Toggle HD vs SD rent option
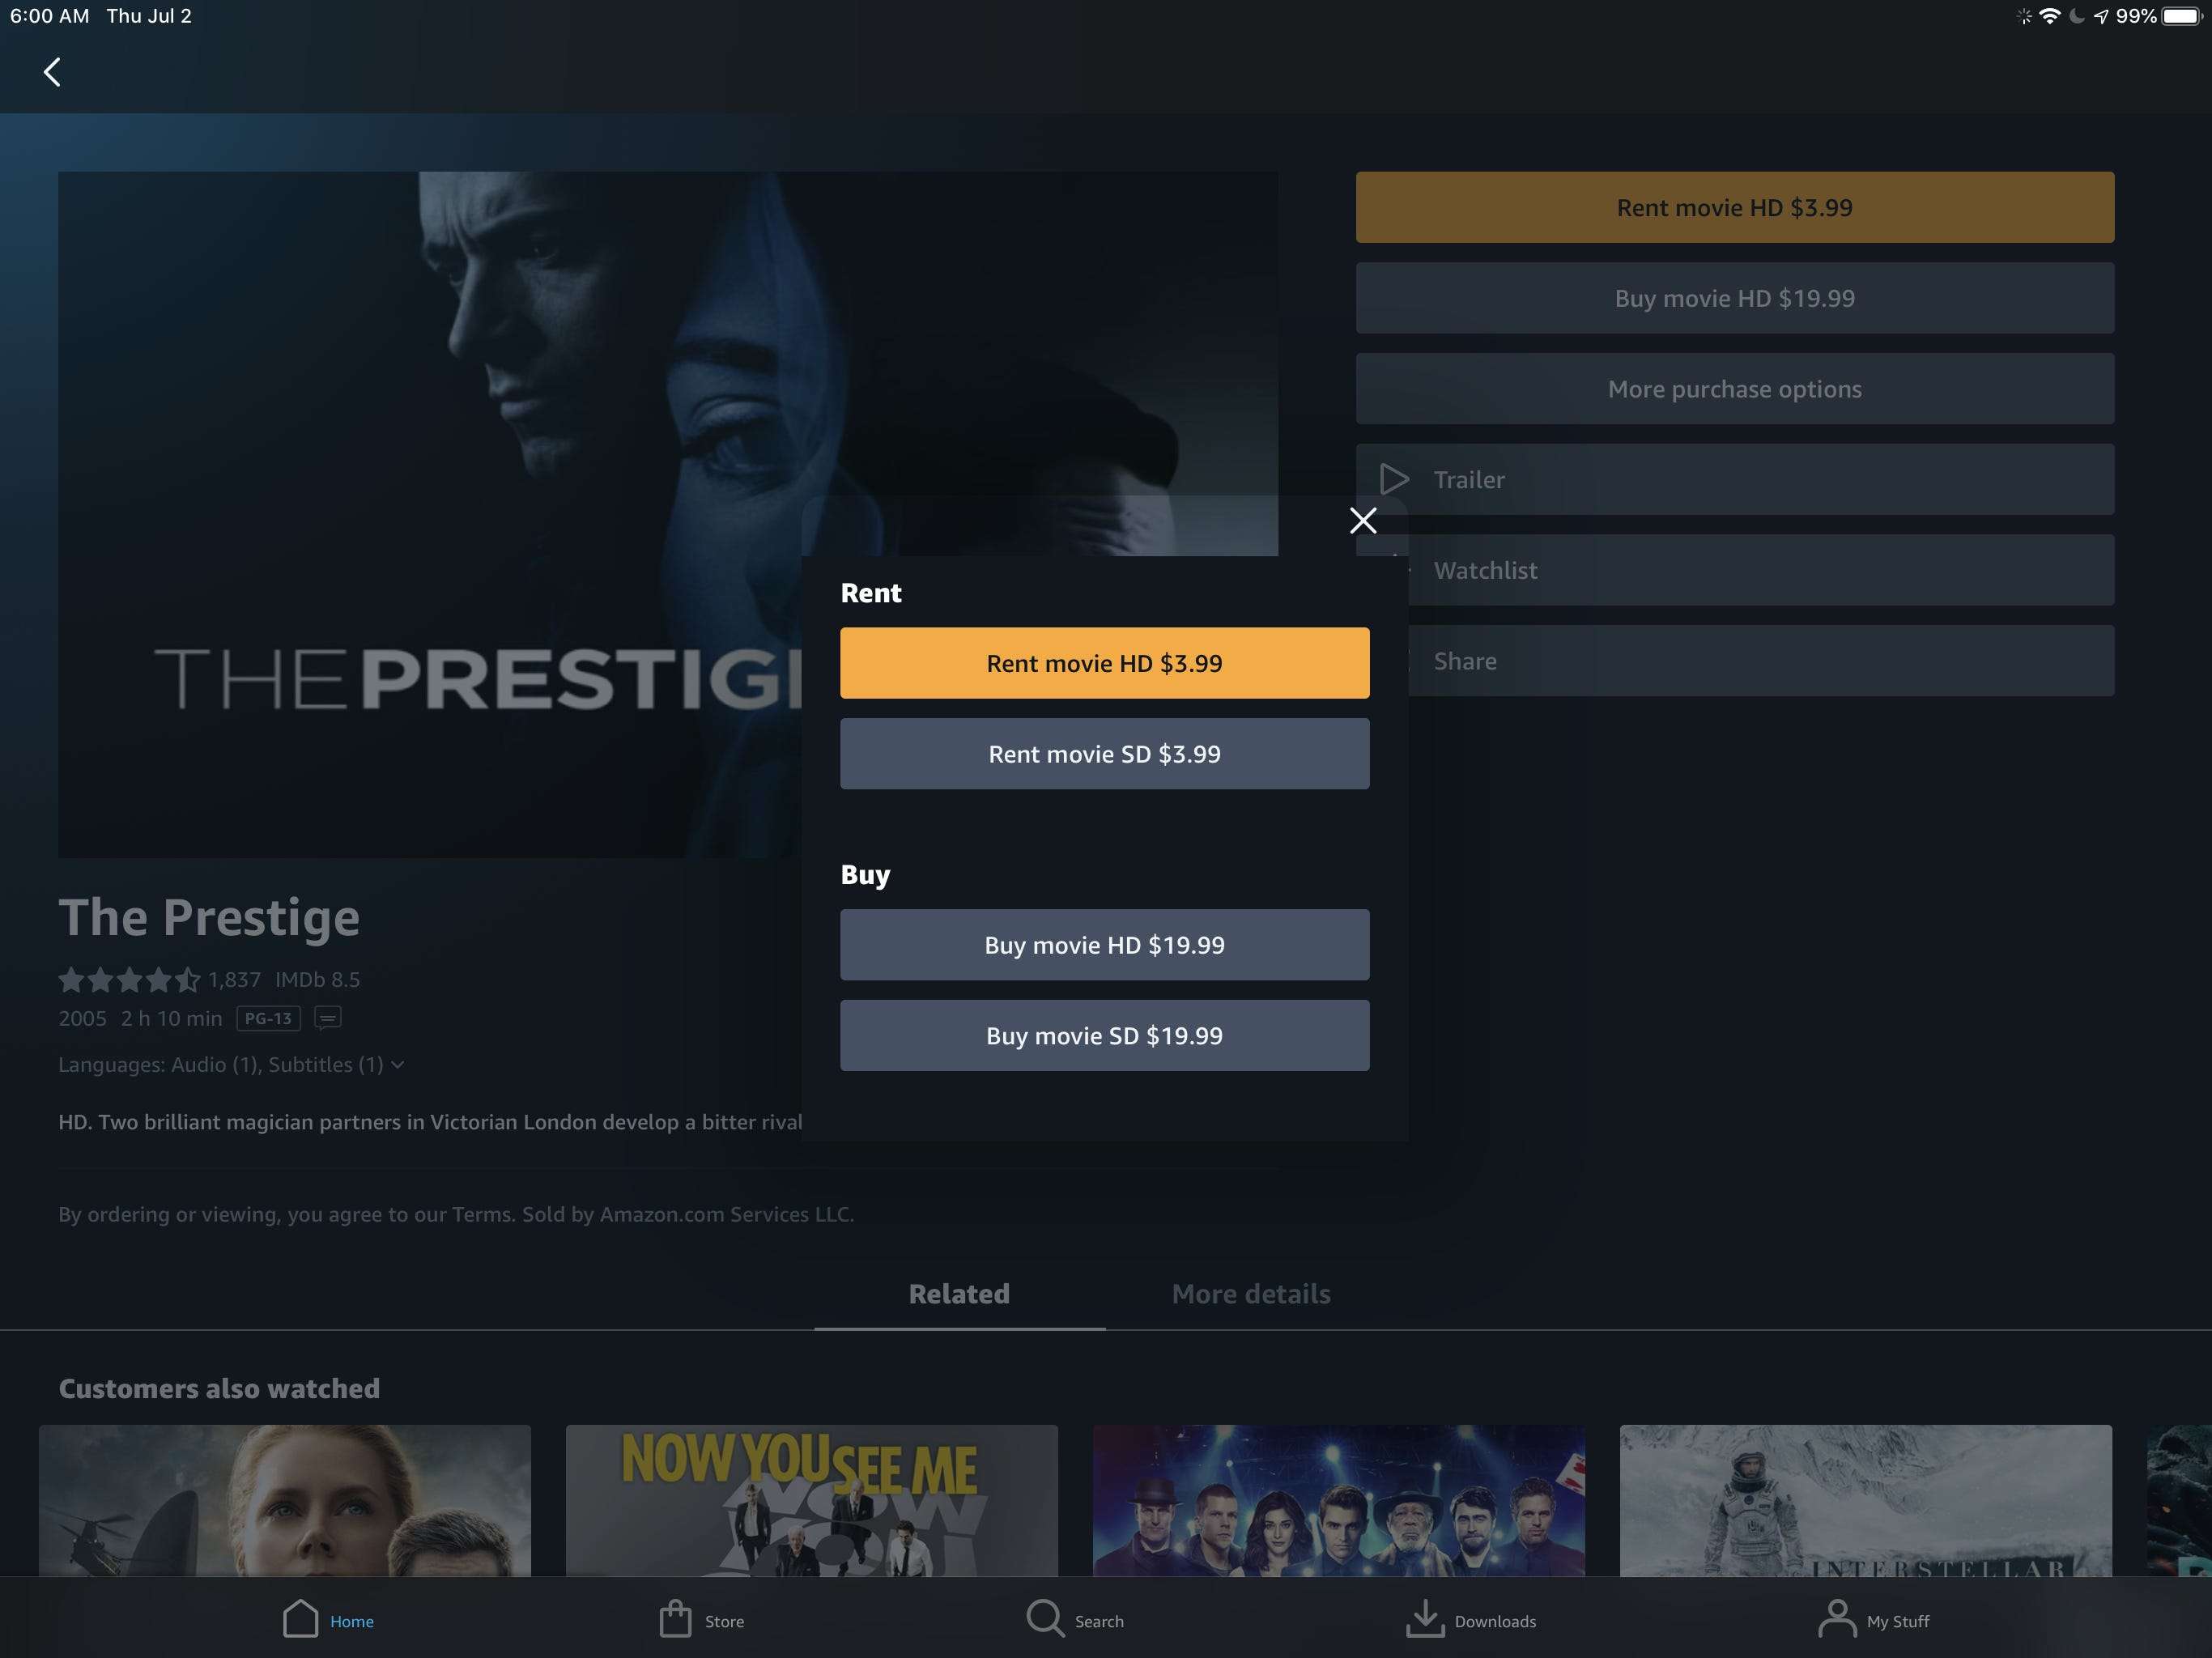2212x1658 pixels. [1104, 752]
